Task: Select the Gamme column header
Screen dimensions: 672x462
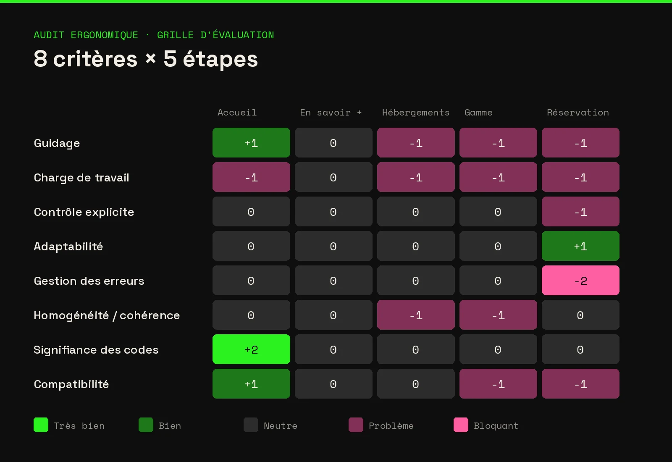Action: [478, 113]
